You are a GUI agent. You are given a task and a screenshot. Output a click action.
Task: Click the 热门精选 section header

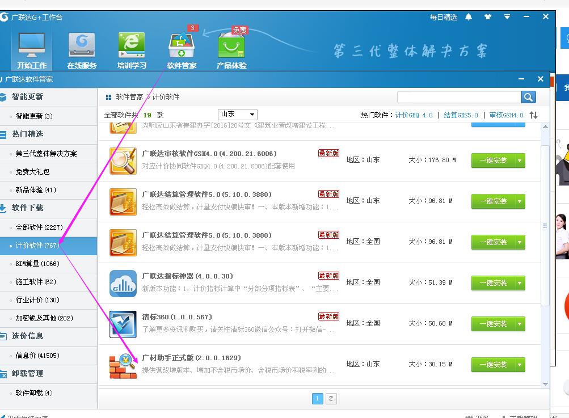pyautogui.click(x=48, y=134)
